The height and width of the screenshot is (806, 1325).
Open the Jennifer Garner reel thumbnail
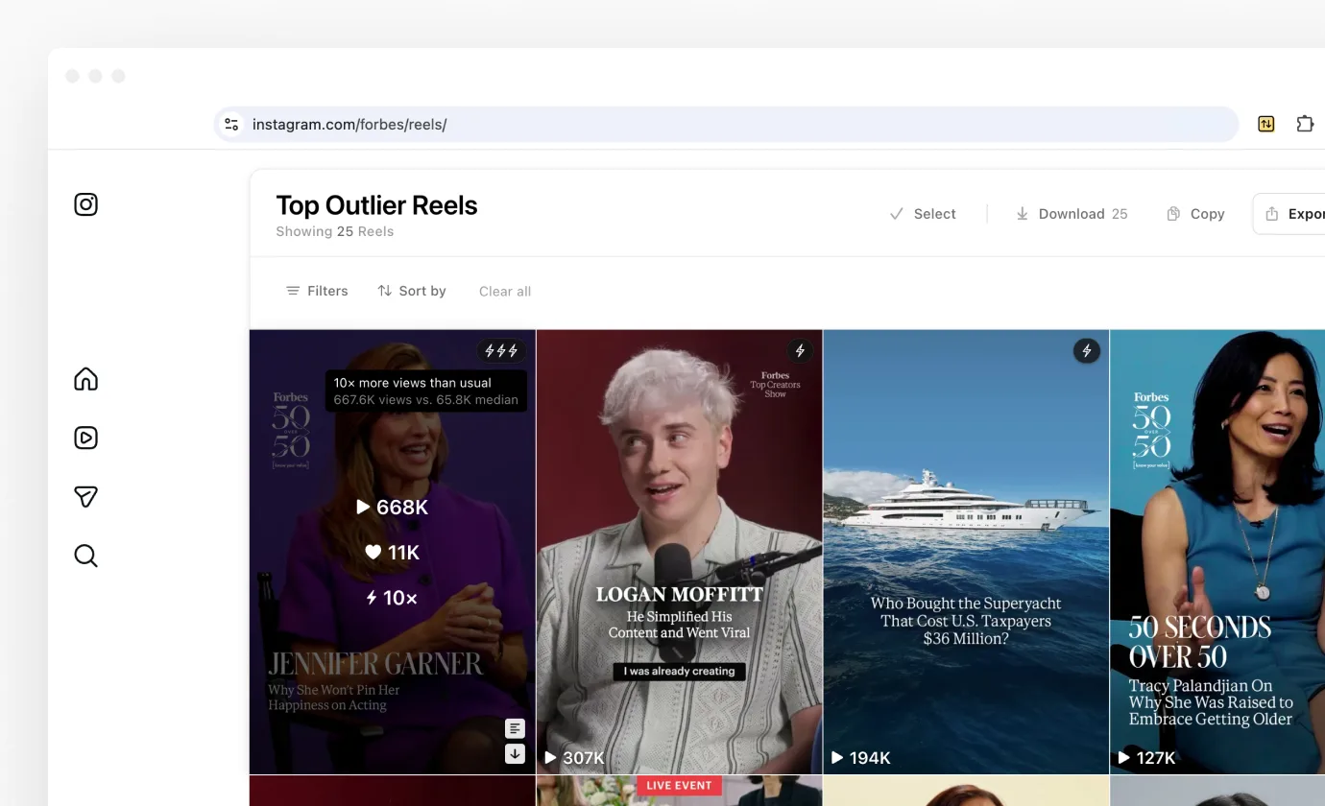[393, 552]
